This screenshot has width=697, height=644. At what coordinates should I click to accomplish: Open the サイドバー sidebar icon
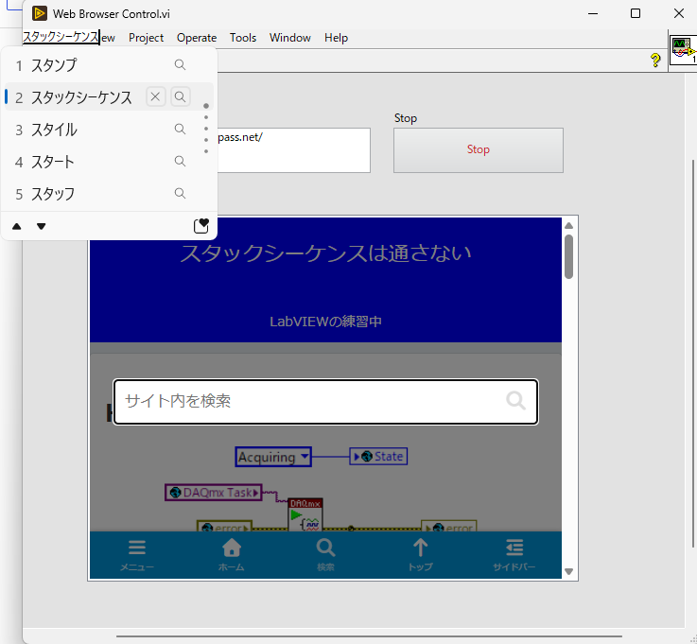click(514, 554)
